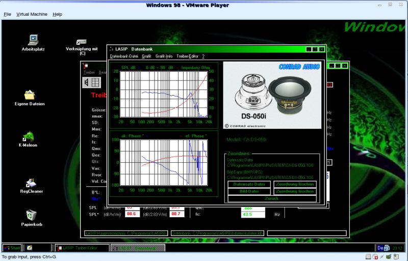Click the table grid icon in Treiber-Editor toolbar

pyautogui.click(x=95, y=82)
